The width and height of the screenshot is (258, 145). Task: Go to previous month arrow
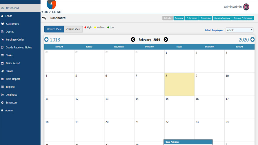[x=133, y=39]
